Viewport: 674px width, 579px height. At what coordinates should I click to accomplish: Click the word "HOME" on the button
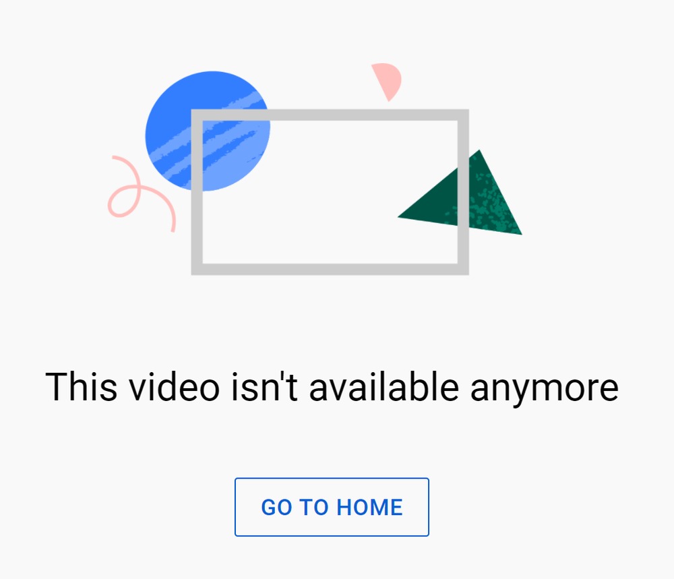point(369,508)
